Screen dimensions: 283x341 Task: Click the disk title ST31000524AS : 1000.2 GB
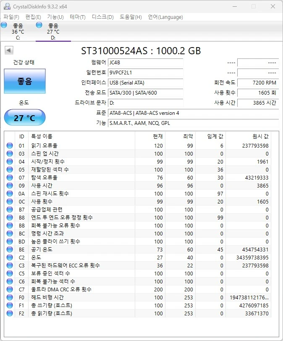coord(141,51)
